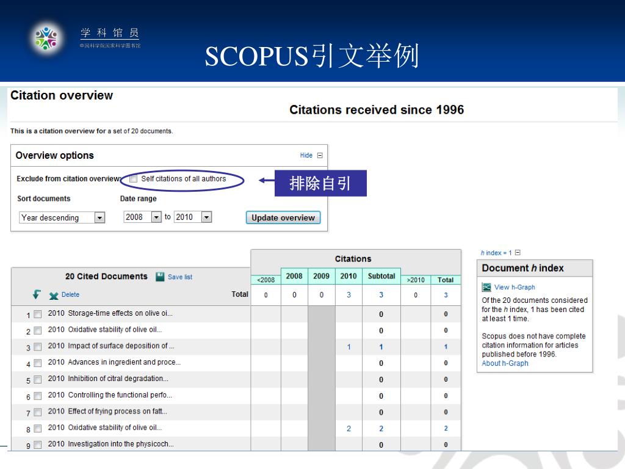Image resolution: width=625 pixels, height=469 pixels.
Task: Click total row 2010 citation count 3
Action: 349,295
